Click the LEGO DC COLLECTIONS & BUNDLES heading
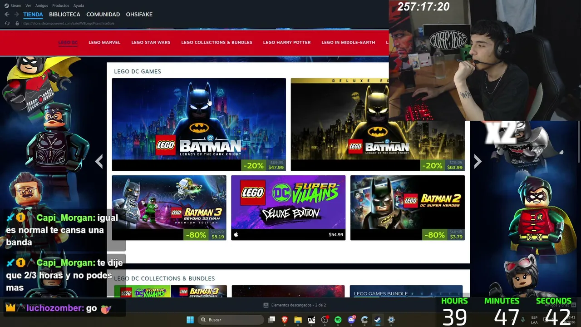581x327 pixels. tap(164, 278)
